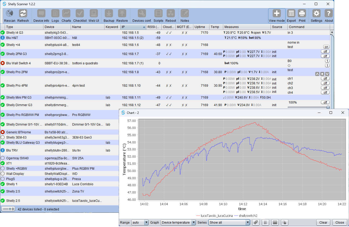Viewport: 349px width, 227px height.
Task: Open the Graph 'Device temperature' dropdown
Action: click(x=178, y=222)
